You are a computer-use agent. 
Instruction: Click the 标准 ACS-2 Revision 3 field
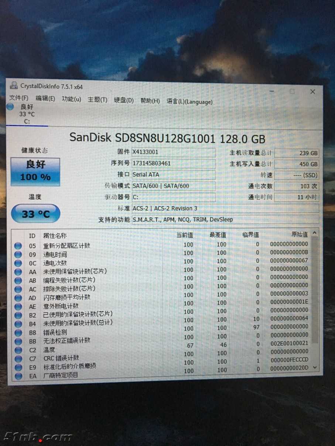pos(225,208)
